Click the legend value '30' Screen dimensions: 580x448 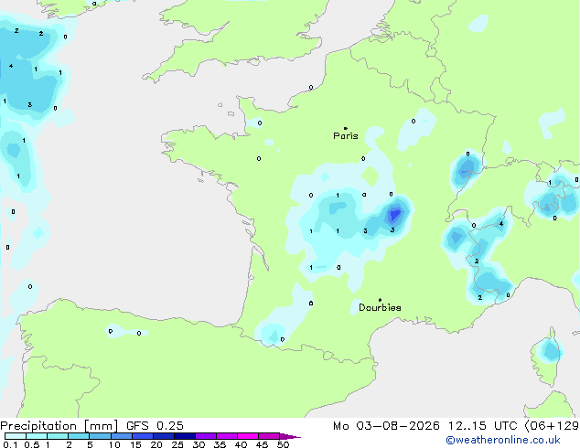tap(199, 444)
